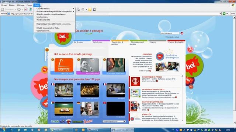Click the red search submit button
236x132 pixels.
pyautogui.click(x=182, y=33)
